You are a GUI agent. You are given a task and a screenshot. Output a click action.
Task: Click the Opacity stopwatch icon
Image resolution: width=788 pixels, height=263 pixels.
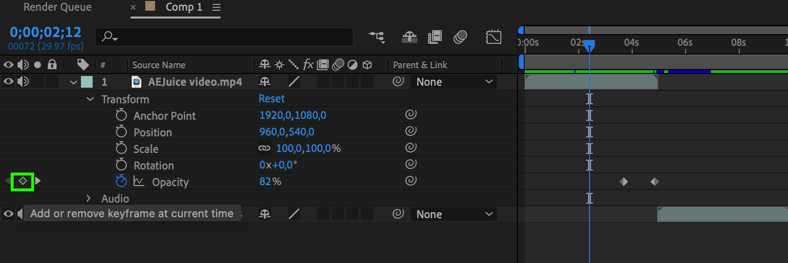coord(121,181)
